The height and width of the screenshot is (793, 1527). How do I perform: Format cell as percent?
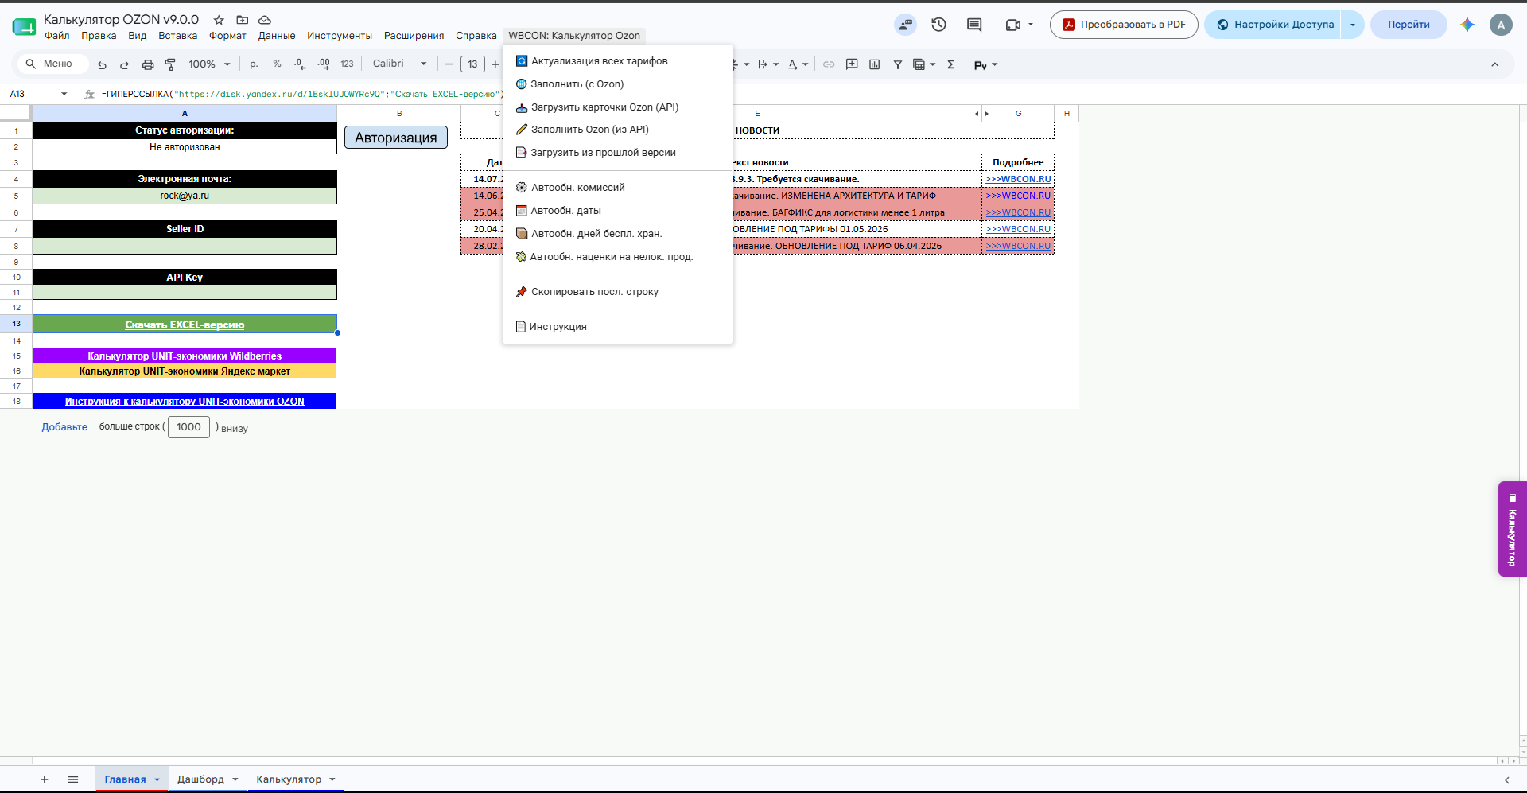277,64
